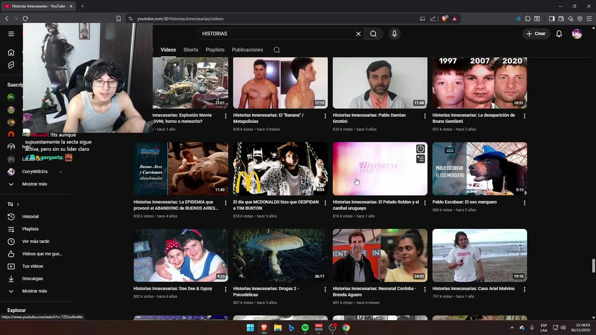Open options for Drogas 2 Psicodélicas video

click(325, 289)
